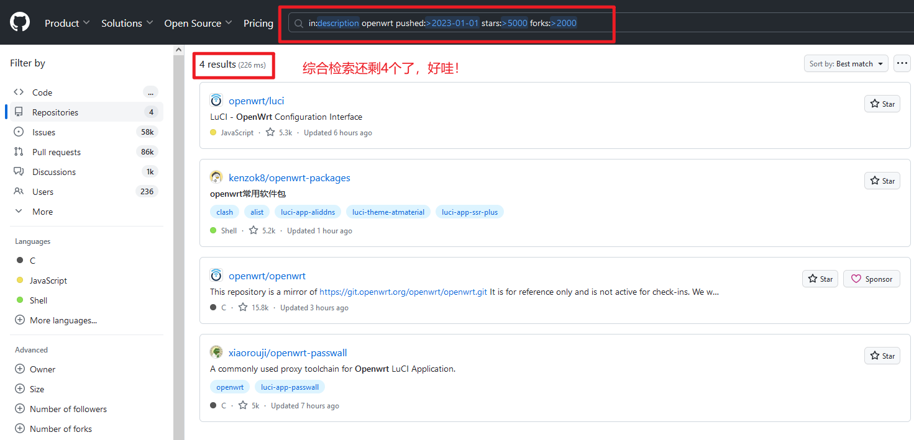914x440 pixels.
Task: Open kenzok8/openwrt-packages repository link
Action: (290, 177)
